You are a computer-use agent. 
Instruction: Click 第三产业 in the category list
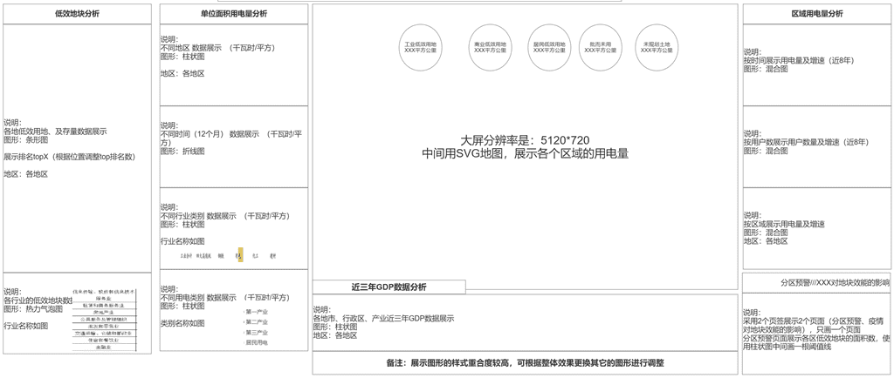click(257, 333)
